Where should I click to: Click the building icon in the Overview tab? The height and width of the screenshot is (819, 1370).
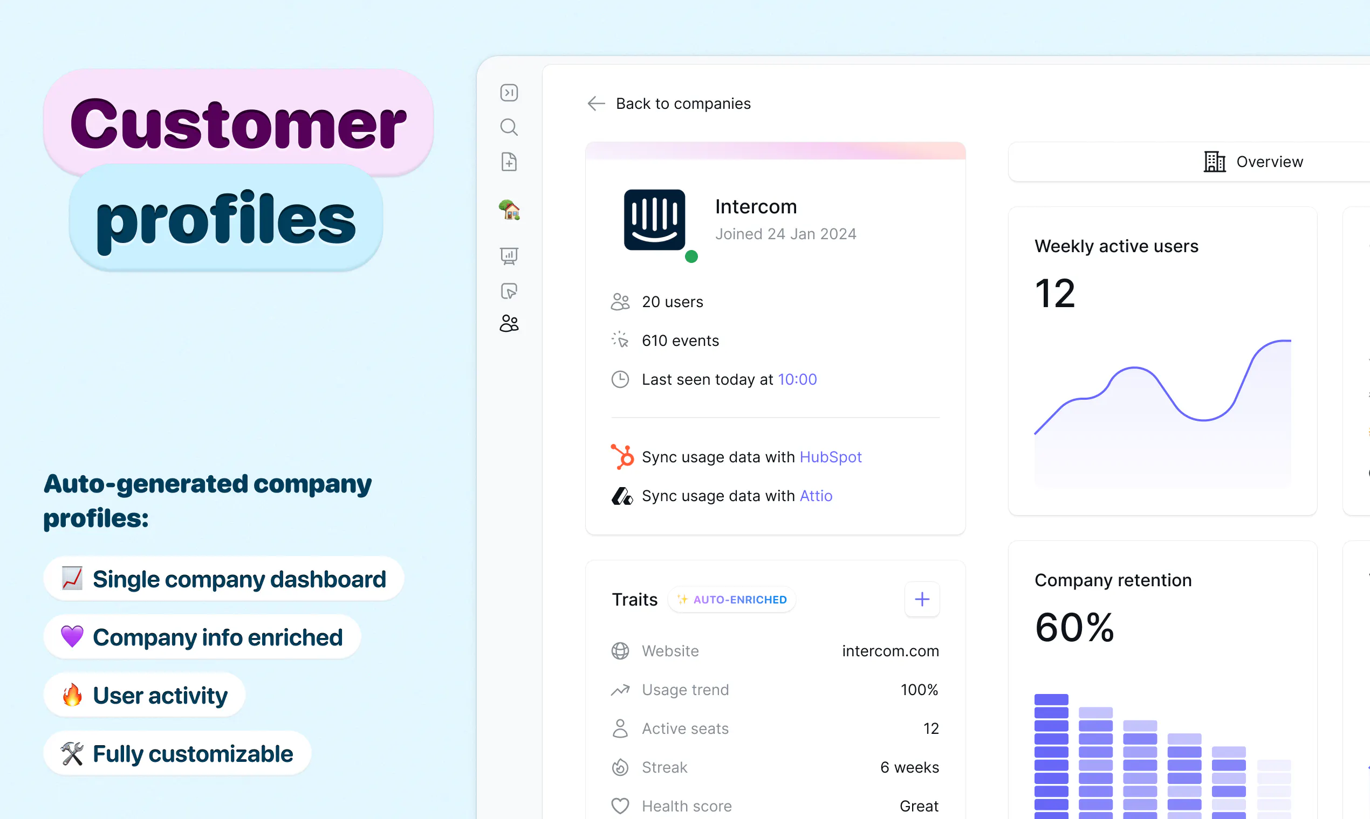[x=1215, y=162]
